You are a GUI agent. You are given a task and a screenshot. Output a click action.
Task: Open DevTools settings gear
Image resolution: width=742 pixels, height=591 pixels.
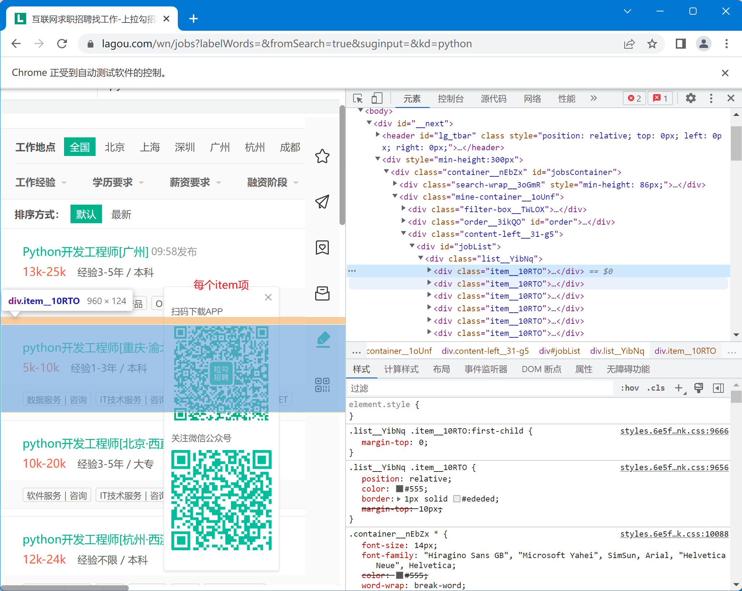tap(690, 98)
